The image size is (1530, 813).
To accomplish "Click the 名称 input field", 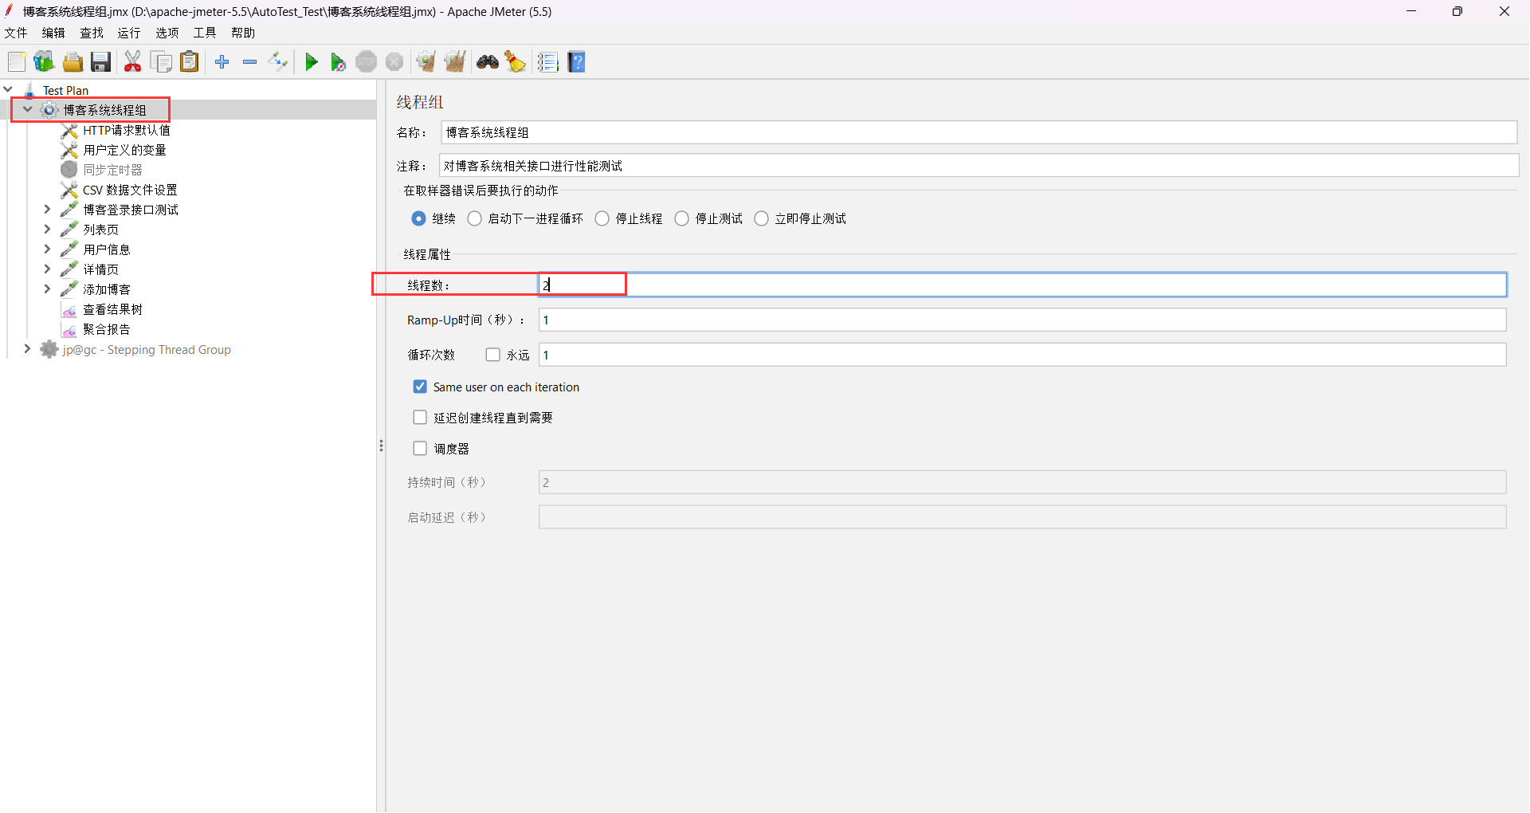I will pos(979,132).
